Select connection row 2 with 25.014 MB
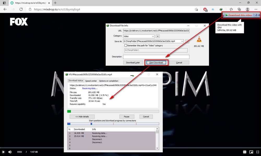The width and height of the screenshot is (261, 156). 111,136
